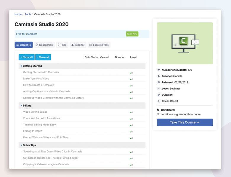Open lesson Video Editing Basics
The width and height of the screenshot is (231, 177).
coord(35,112)
